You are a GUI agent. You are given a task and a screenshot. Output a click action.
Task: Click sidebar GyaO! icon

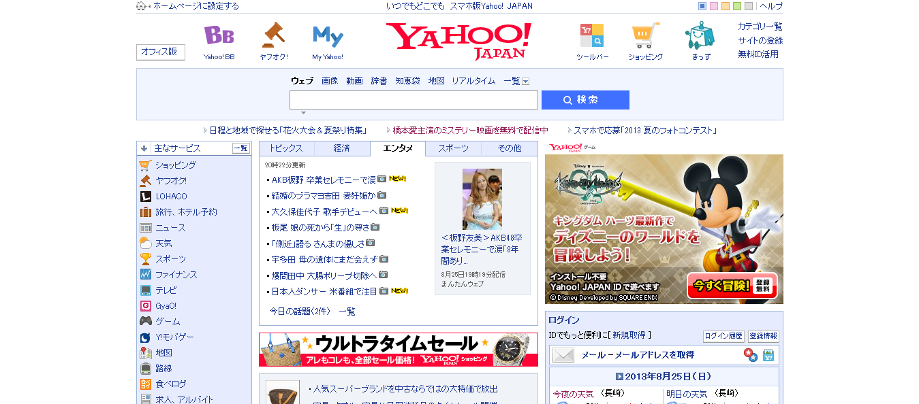pyautogui.click(x=145, y=306)
